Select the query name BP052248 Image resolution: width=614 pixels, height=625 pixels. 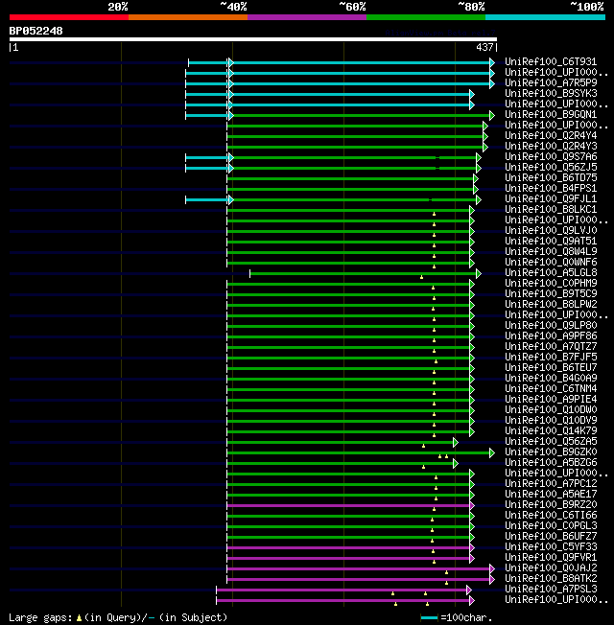[x=35, y=31]
